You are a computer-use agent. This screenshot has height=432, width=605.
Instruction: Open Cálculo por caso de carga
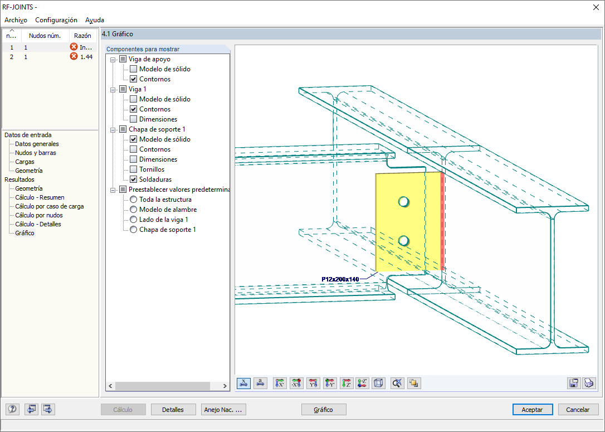(x=50, y=206)
